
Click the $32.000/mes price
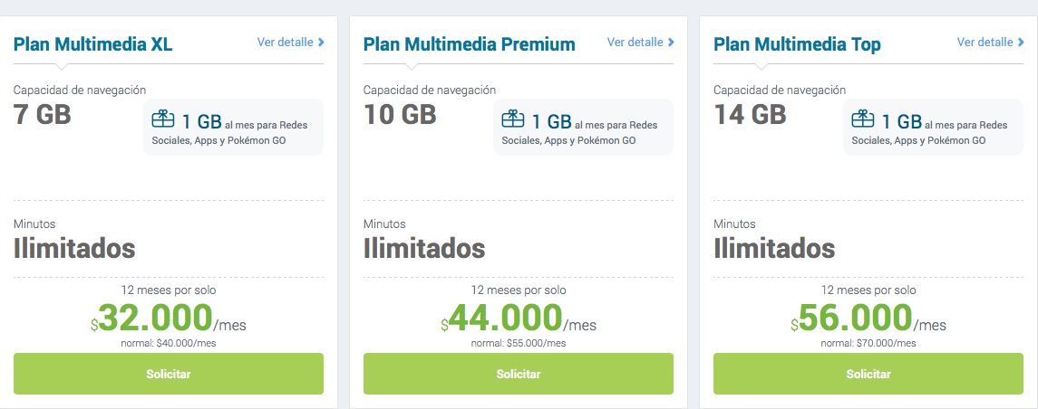[168, 319]
